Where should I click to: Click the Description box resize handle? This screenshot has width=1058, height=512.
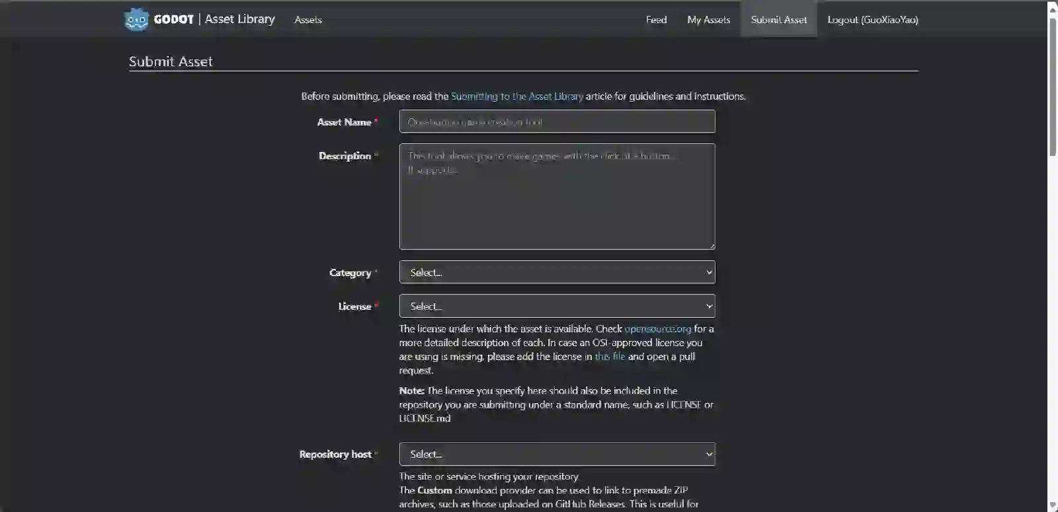pos(712,246)
